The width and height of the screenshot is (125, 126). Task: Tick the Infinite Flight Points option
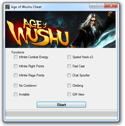point(15,66)
